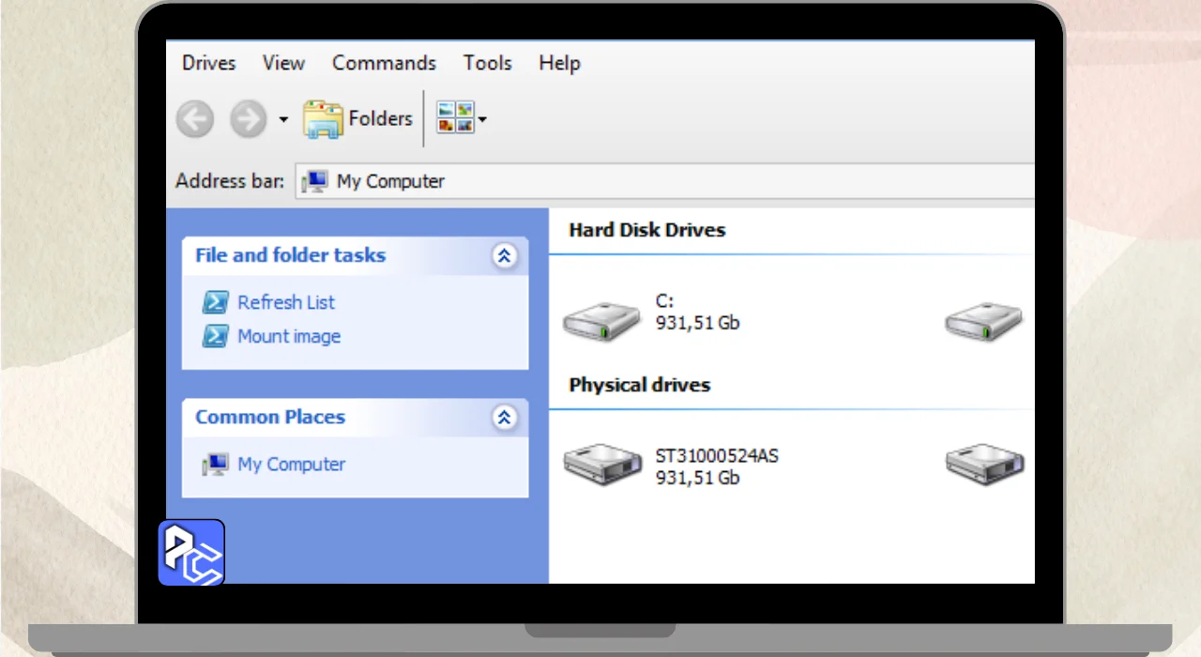Select the C: hard disk drive icon
Screen dimensions: 1201x657
click(x=601, y=321)
